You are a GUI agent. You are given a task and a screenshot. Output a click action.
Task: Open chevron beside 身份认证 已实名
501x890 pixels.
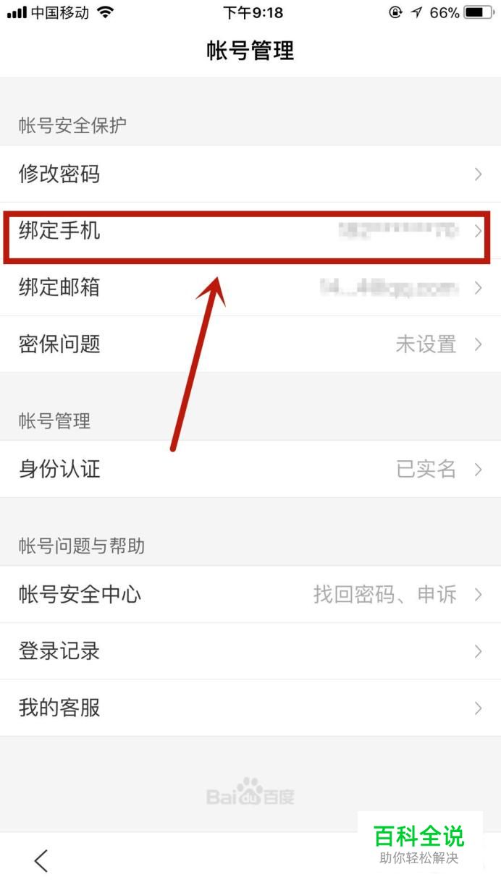(x=478, y=469)
